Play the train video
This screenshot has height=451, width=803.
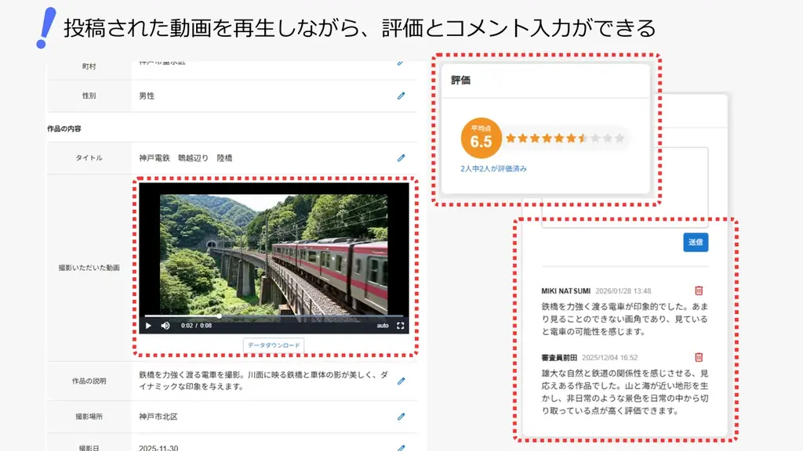click(147, 325)
